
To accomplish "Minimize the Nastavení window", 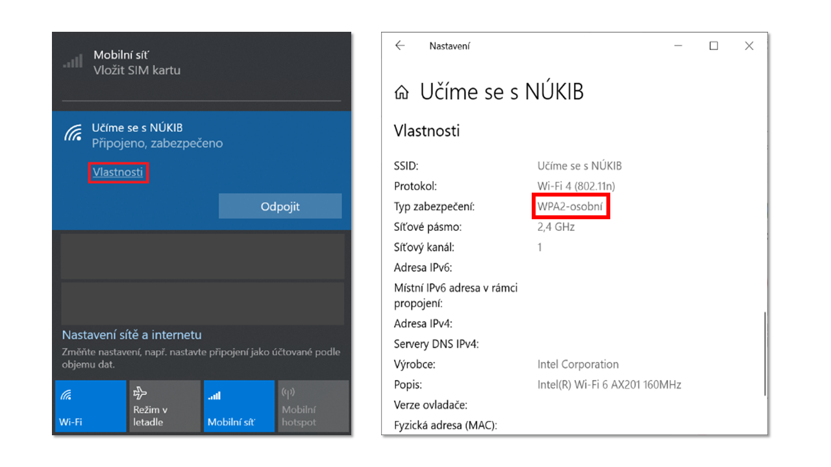I will click(x=678, y=46).
